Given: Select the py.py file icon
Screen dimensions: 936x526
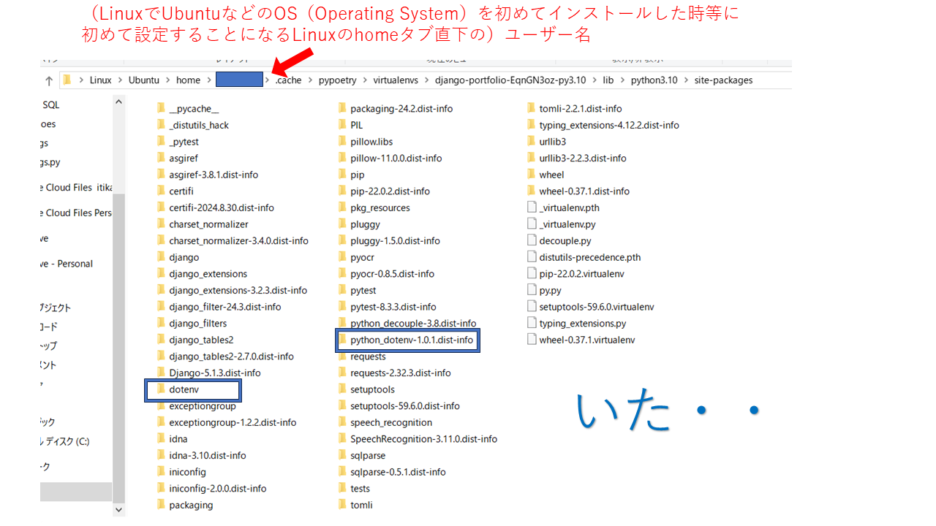Looking at the screenshot, I should tap(532, 290).
